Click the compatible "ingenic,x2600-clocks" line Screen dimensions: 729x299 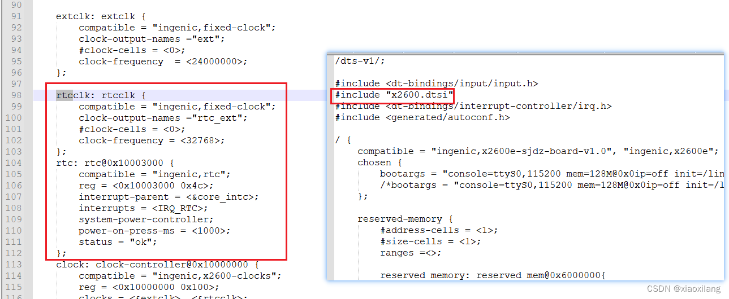tap(180, 276)
